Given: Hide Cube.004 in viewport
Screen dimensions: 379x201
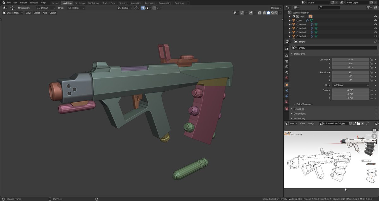Looking at the screenshot, I should pyautogui.click(x=375, y=36).
